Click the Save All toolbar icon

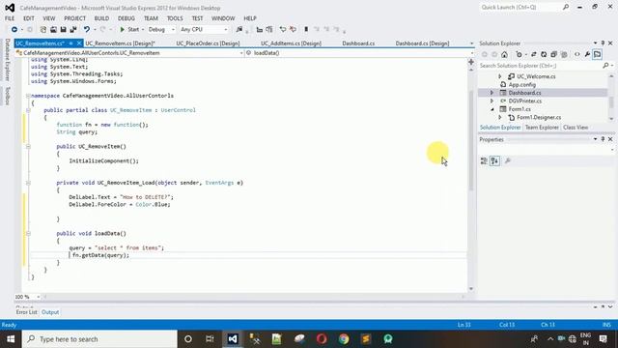(x=73, y=30)
